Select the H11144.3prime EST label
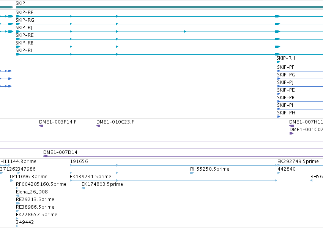Viewport: 323px width, 228px height. pos(18,161)
